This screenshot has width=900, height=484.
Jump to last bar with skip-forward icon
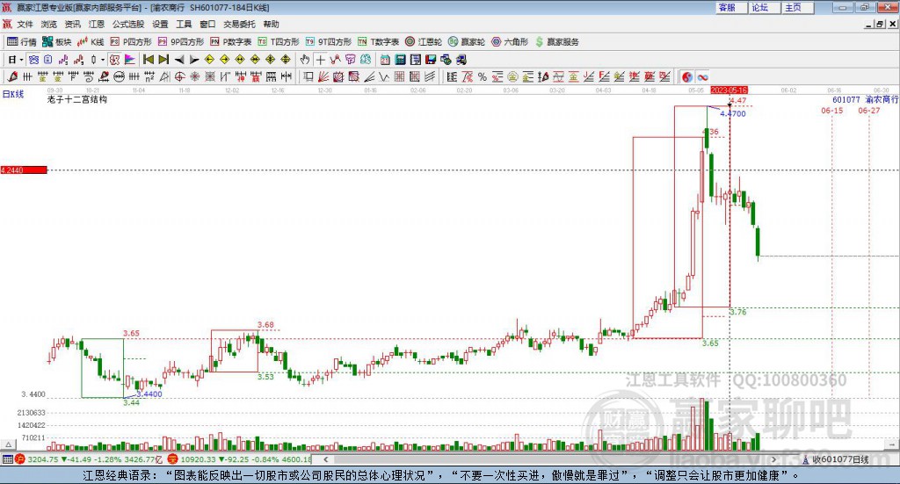(x=163, y=60)
